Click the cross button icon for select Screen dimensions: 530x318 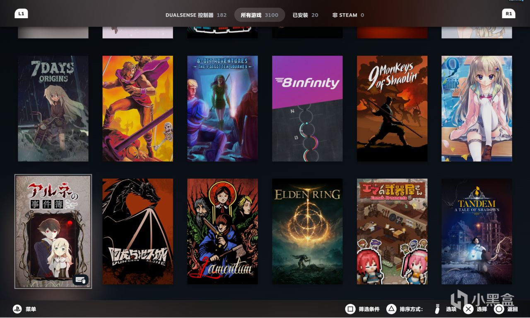point(468,309)
